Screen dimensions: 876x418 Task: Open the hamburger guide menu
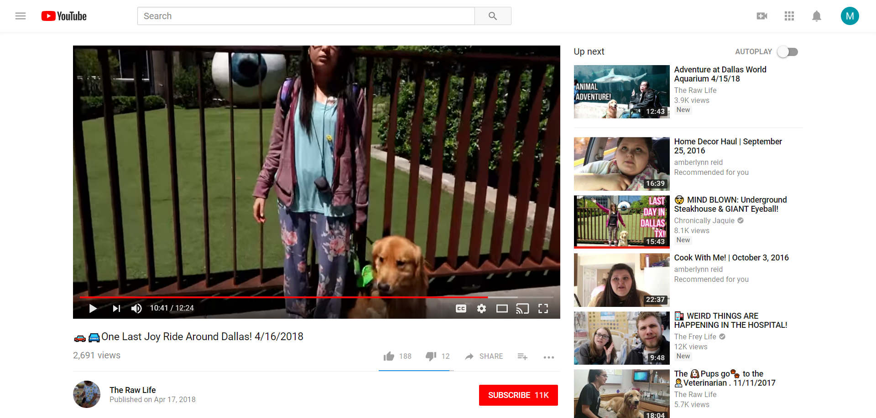21,16
